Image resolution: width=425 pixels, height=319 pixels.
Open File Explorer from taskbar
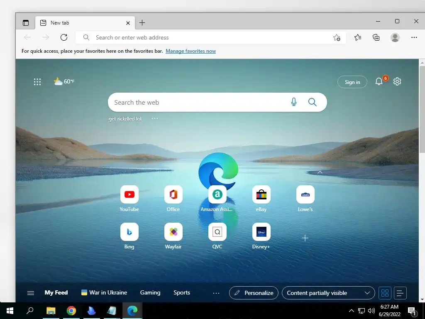pos(51,311)
